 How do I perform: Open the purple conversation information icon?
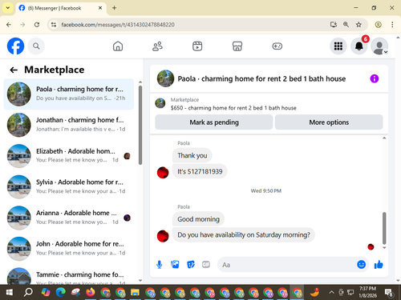[x=375, y=78]
